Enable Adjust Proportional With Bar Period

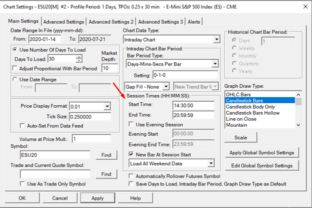click(x=14, y=67)
